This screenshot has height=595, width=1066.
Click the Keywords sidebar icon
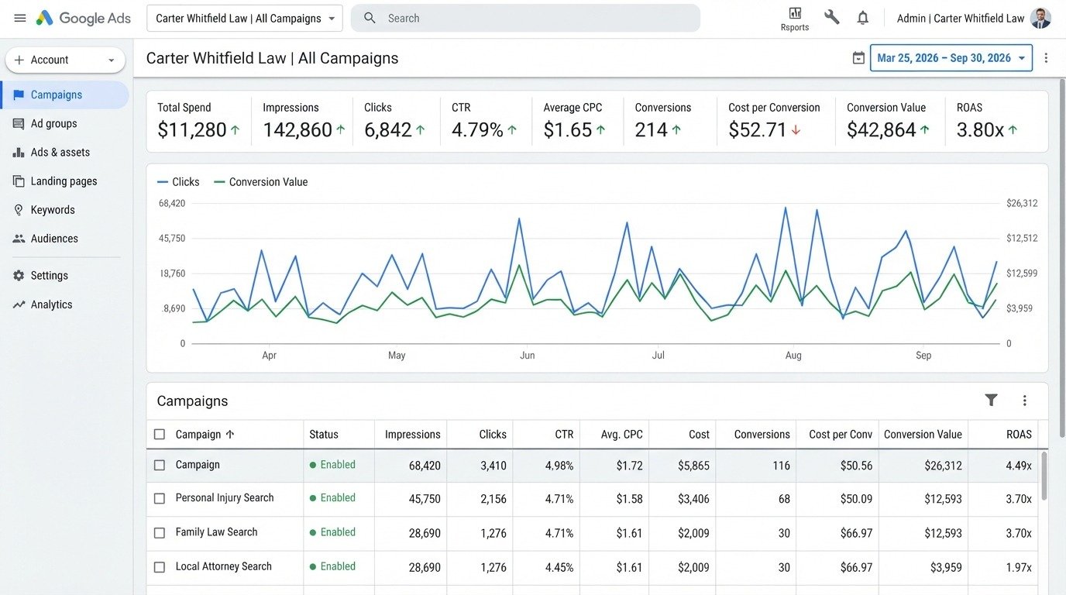(19, 210)
